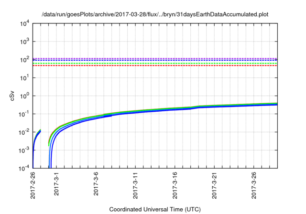Click the 10^-3 y-axis tick label

(24, 150)
